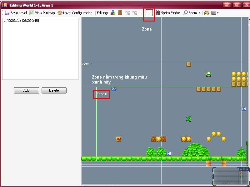
Task: Open Level Configuration
Action: [x=75, y=13]
